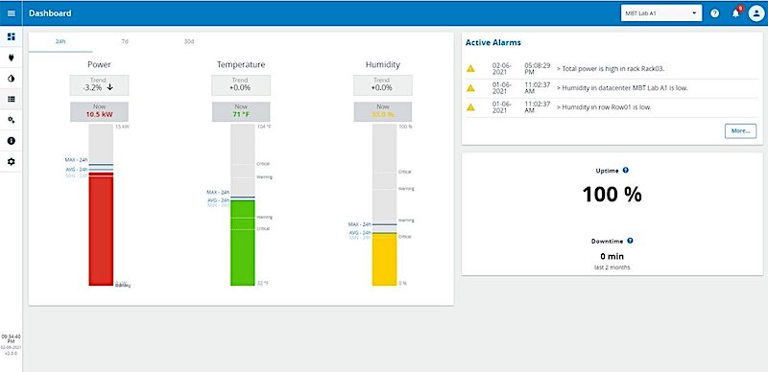Viewport: 768px width, 372px height.
Task: Click the Active Alarms heading
Action: (x=493, y=42)
